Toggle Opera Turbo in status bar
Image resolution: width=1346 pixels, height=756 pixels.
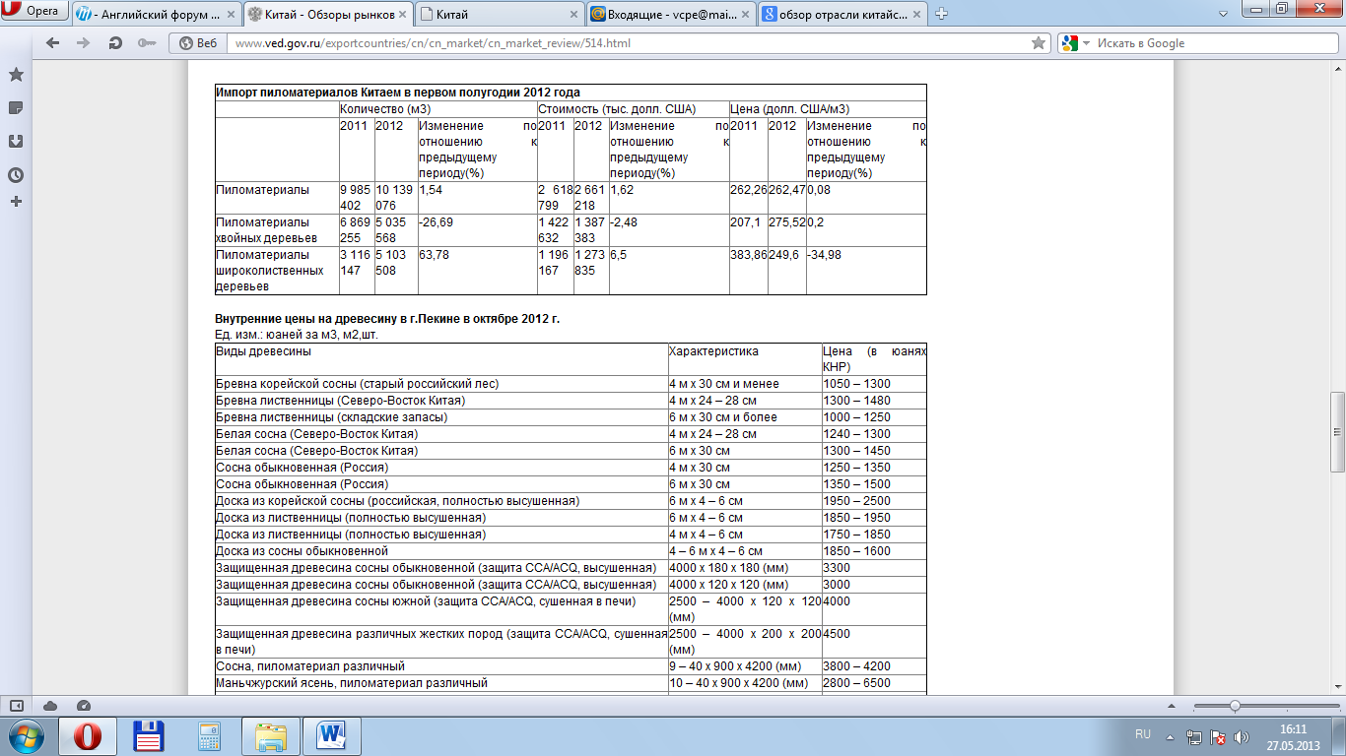coord(83,706)
